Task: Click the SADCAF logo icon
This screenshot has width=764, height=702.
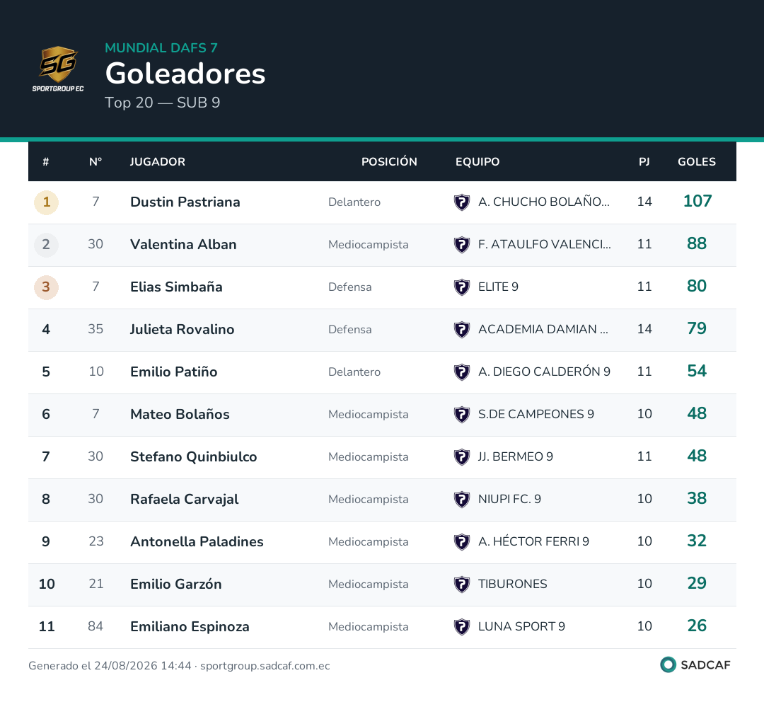Action: (x=668, y=664)
